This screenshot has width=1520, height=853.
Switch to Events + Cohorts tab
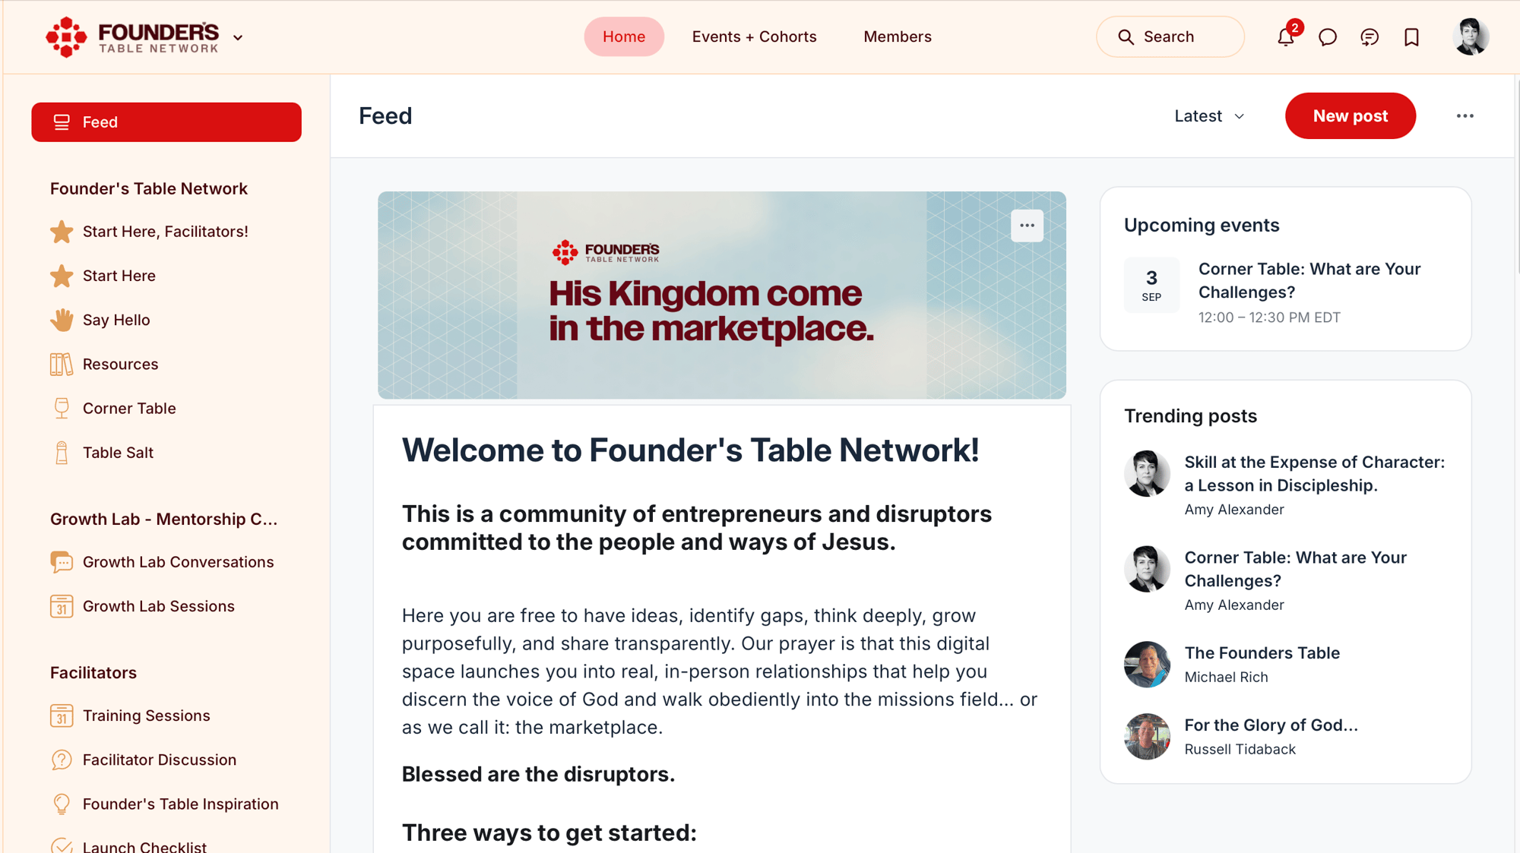[x=754, y=36]
